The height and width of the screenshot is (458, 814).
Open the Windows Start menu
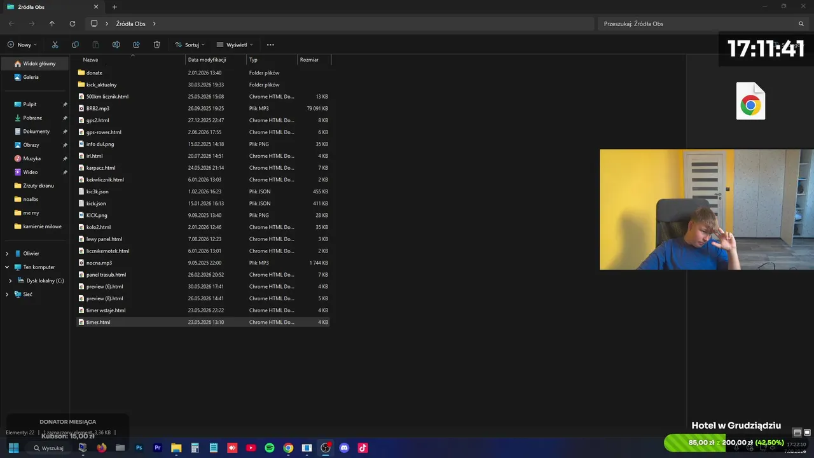(x=13, y=448)
